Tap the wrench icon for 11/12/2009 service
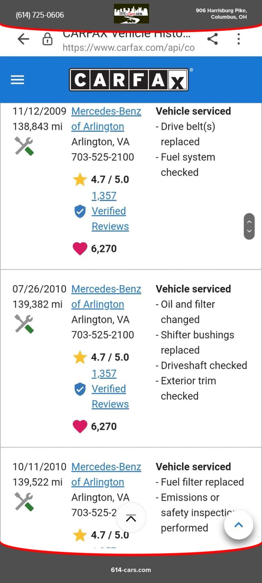The image size is (262, 583). 24,146
